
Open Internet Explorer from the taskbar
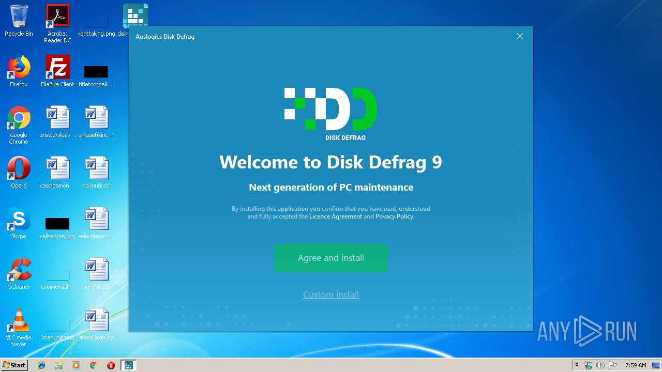pyautogui.click(x=41, y=365)
